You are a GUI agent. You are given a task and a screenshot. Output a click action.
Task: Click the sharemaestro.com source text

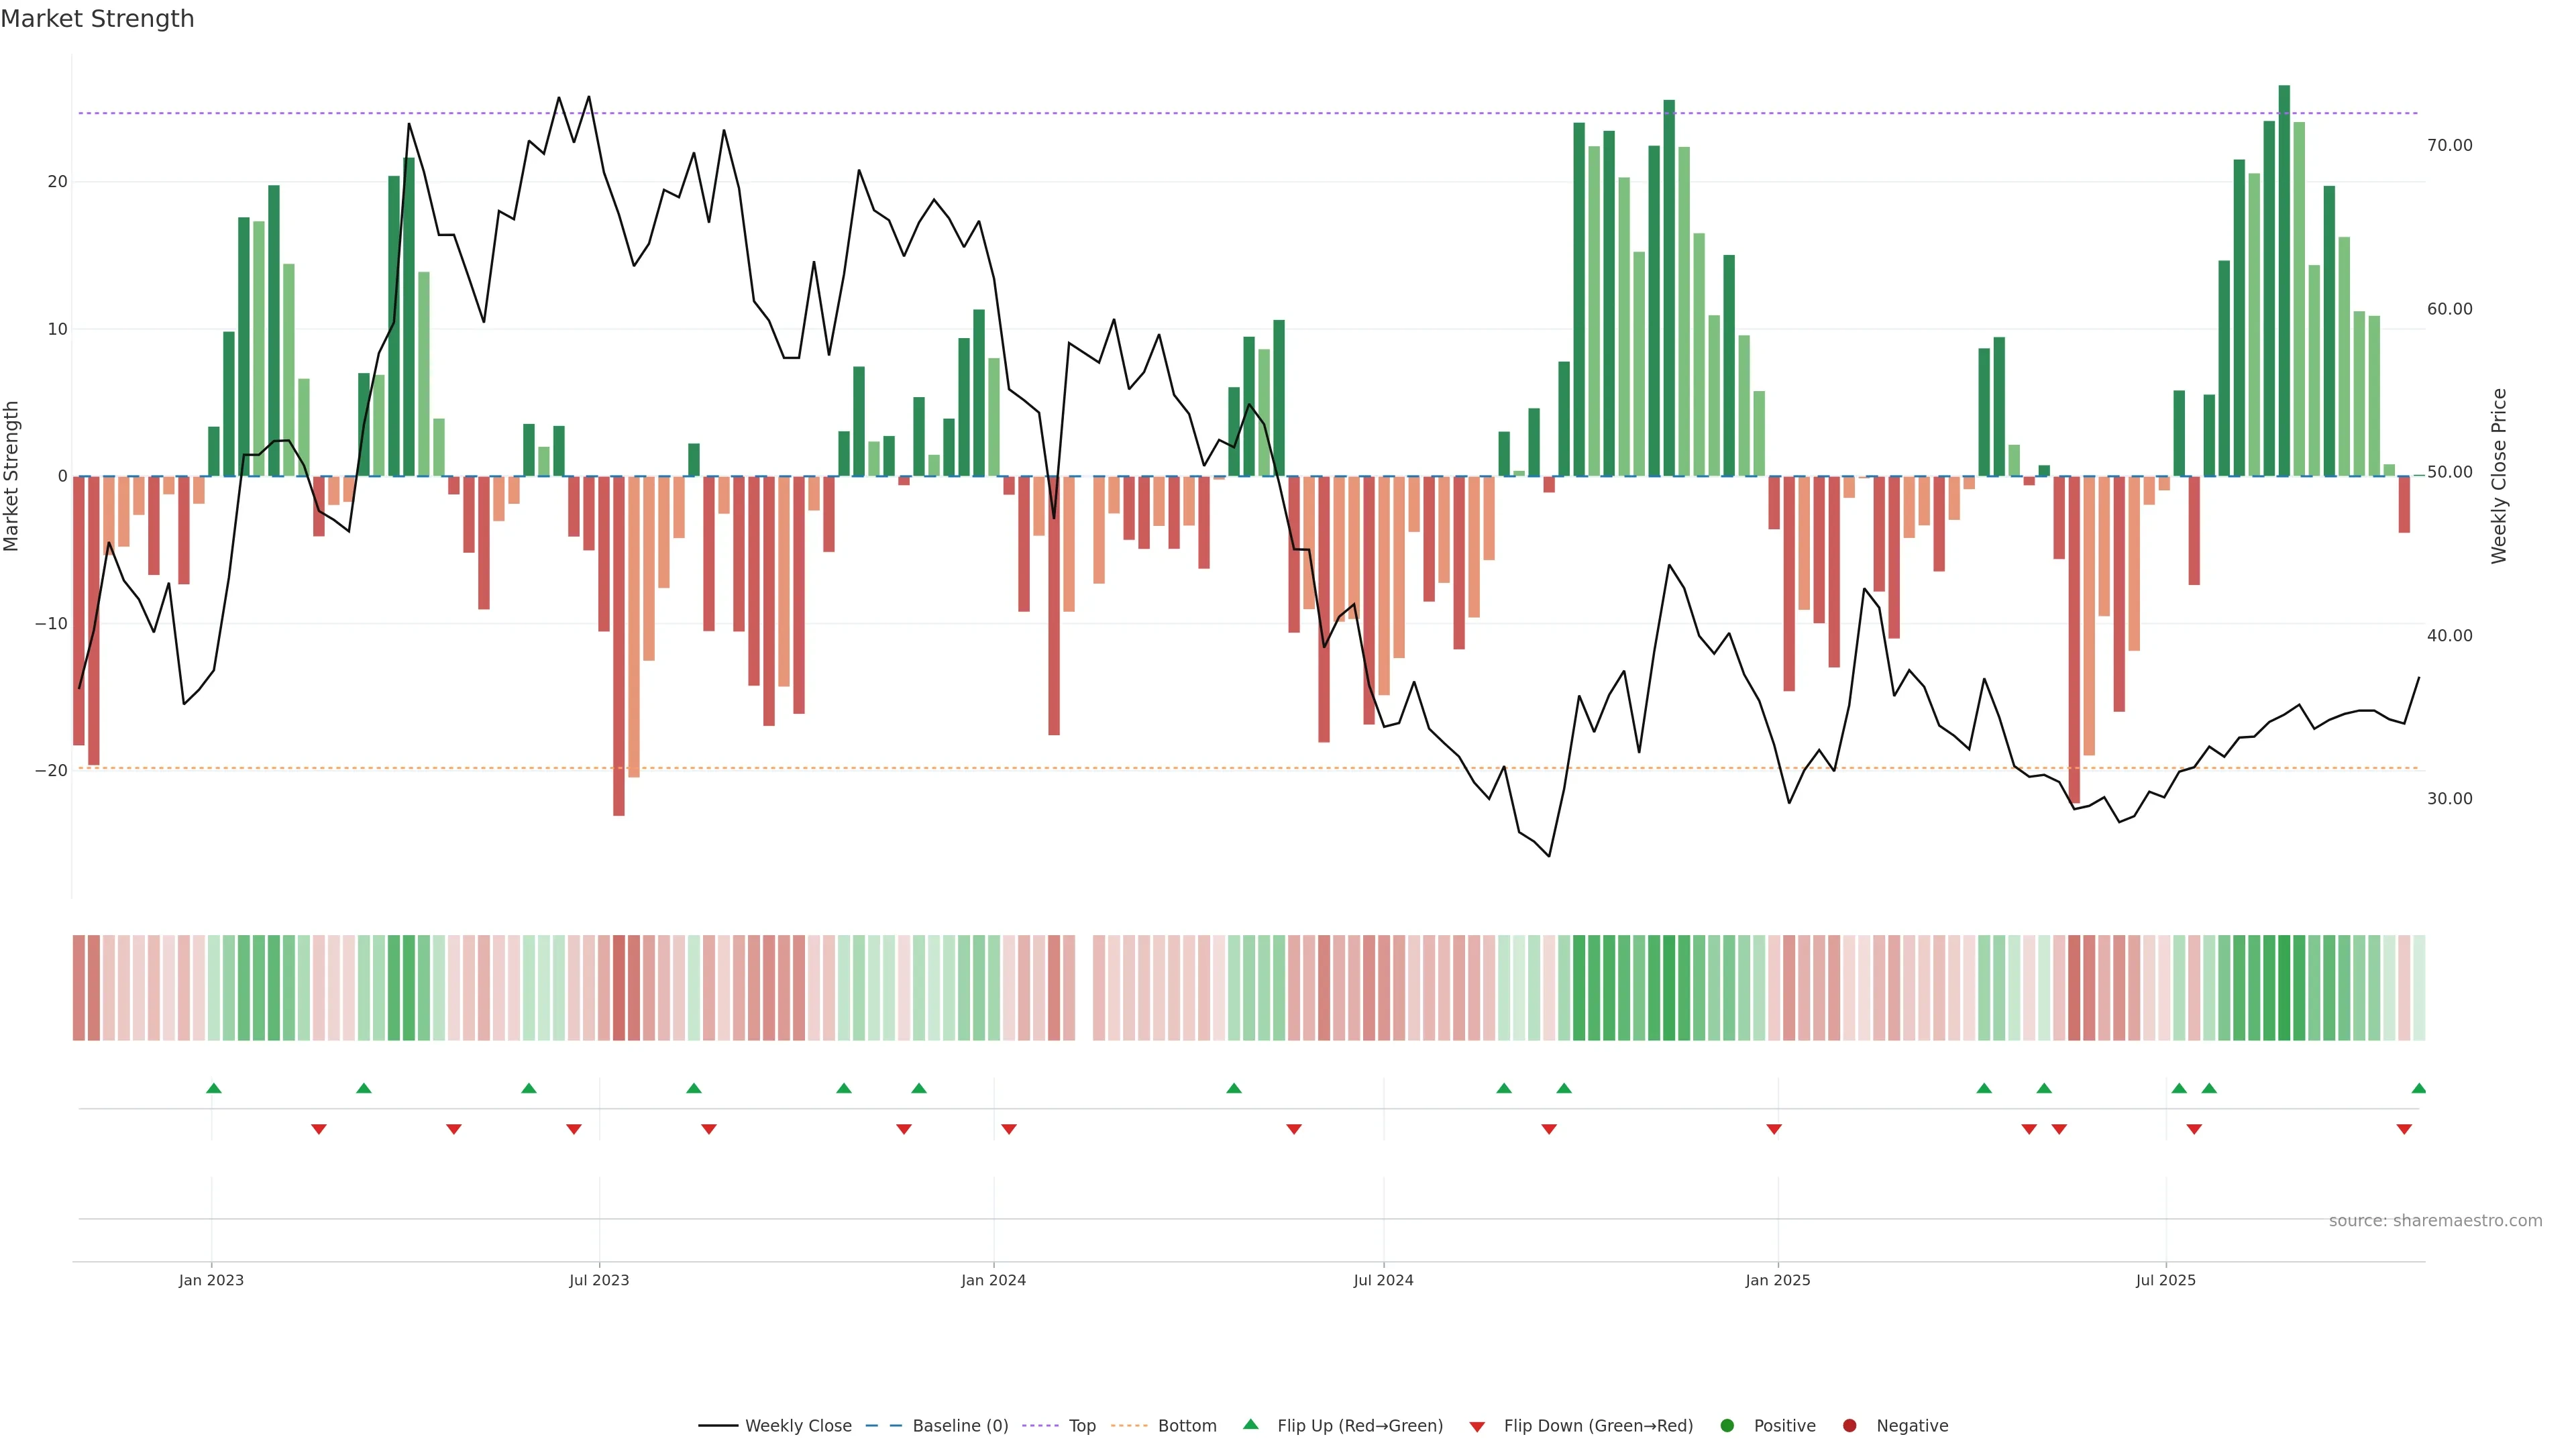coord(2435,1221)
